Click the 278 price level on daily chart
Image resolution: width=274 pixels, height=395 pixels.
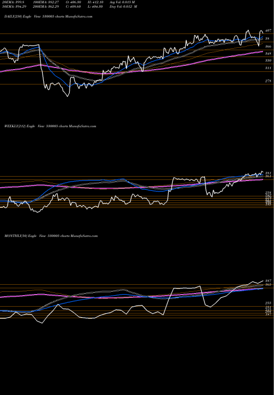pos(268,81)
